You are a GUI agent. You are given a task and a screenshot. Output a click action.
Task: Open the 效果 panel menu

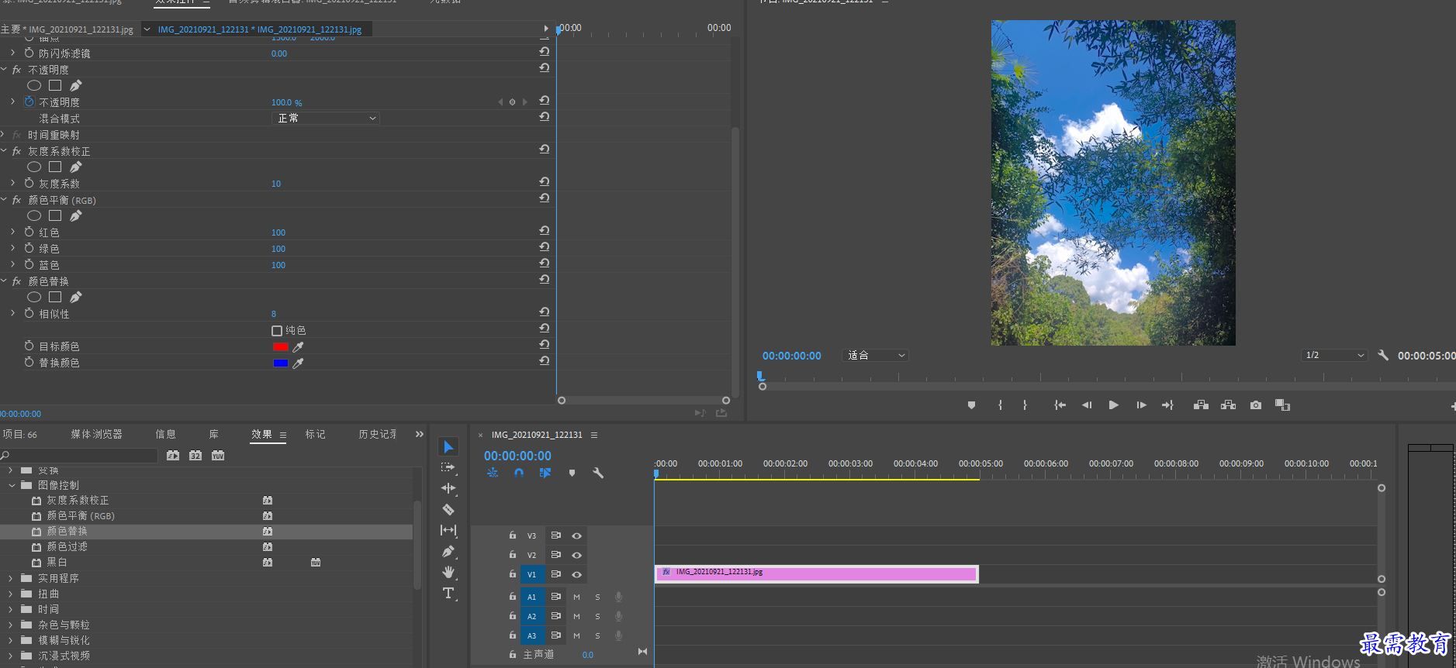283,435
